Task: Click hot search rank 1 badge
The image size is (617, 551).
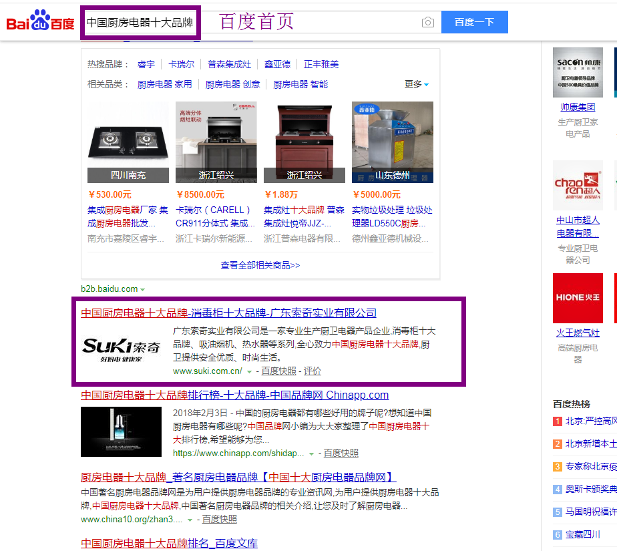Action: [558, 421]
